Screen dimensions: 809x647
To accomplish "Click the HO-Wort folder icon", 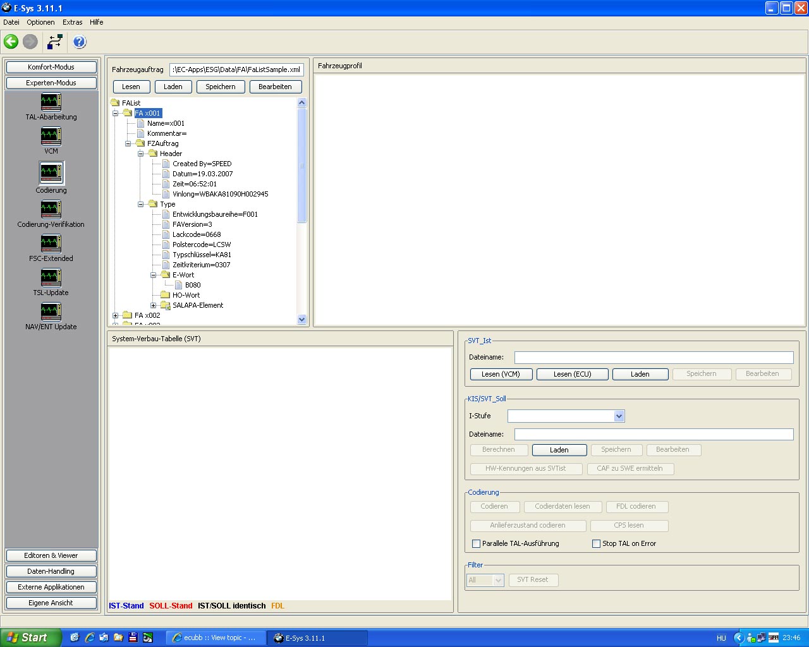I will coord(166,295).
